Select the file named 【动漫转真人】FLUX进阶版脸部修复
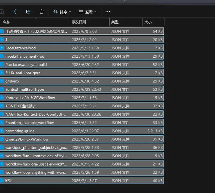Screen dimensions: 215x193 tap(36, 31)
